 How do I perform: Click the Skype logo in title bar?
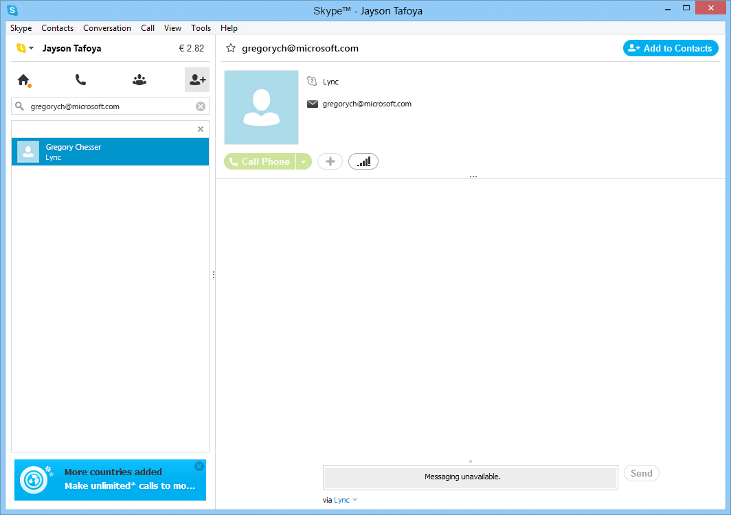click(12, 10)
